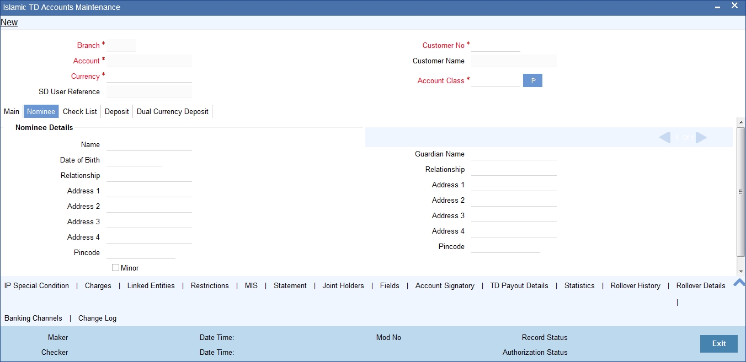Click guardian Address 2 field
Image resolution: width=746 pixels, height=362 pixels.
point(514,200)
